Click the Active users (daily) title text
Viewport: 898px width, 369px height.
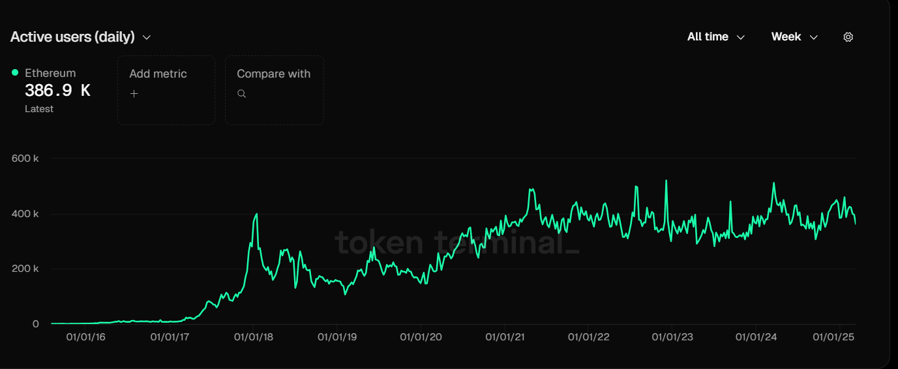(x=72, y=37)
